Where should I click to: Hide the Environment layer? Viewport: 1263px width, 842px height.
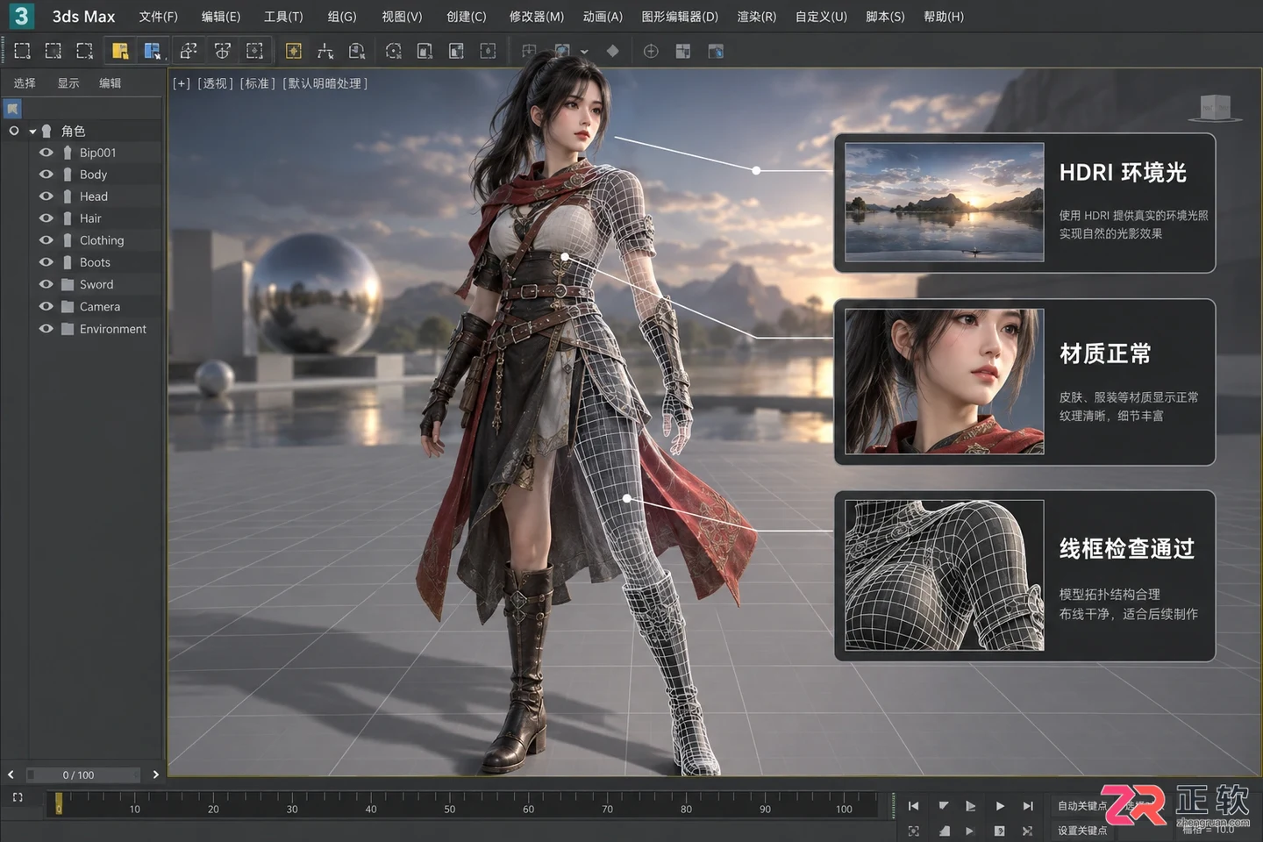pyautogui.click(x=46, y=328)
